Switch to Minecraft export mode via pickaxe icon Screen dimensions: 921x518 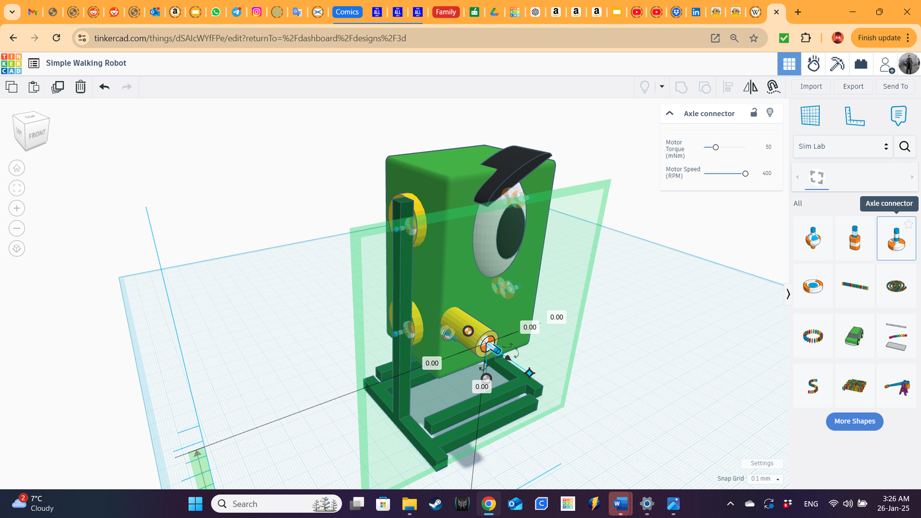click(x=837, y=64)
